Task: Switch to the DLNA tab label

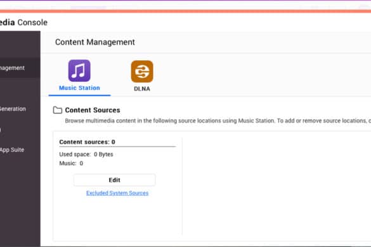Action: 142,89
